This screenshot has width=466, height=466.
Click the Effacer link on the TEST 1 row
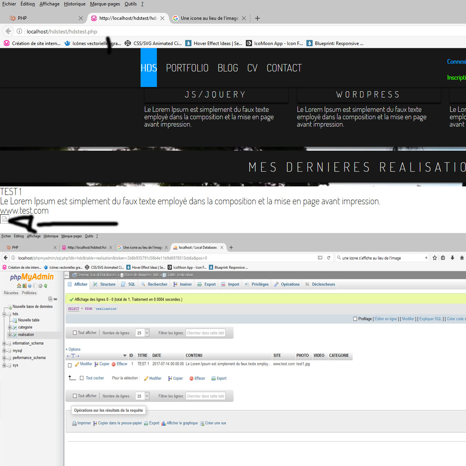point(122,364)
